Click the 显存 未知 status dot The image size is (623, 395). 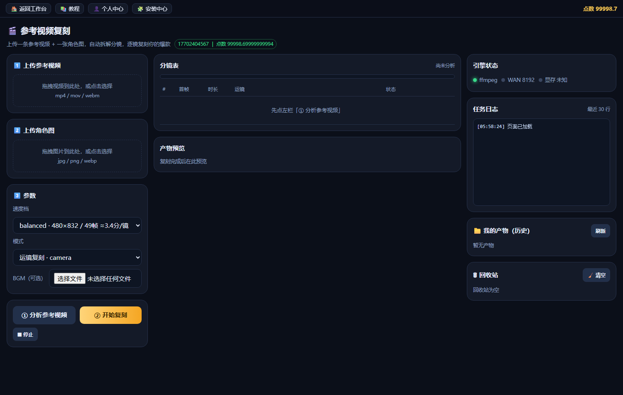(540, 80)
